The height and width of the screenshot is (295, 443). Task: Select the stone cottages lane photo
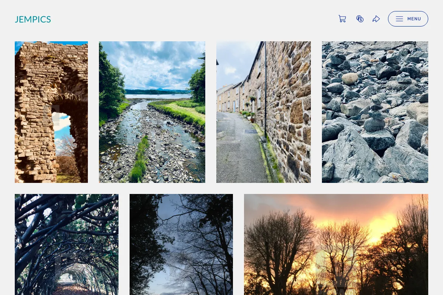(264, 112)
